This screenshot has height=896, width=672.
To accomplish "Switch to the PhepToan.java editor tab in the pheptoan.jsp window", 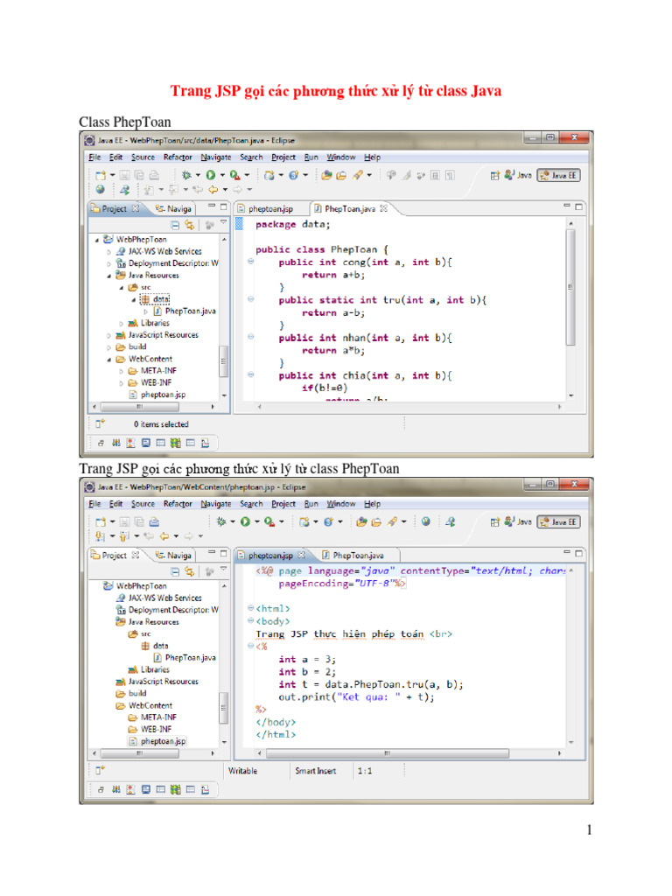I will (358, 556).
